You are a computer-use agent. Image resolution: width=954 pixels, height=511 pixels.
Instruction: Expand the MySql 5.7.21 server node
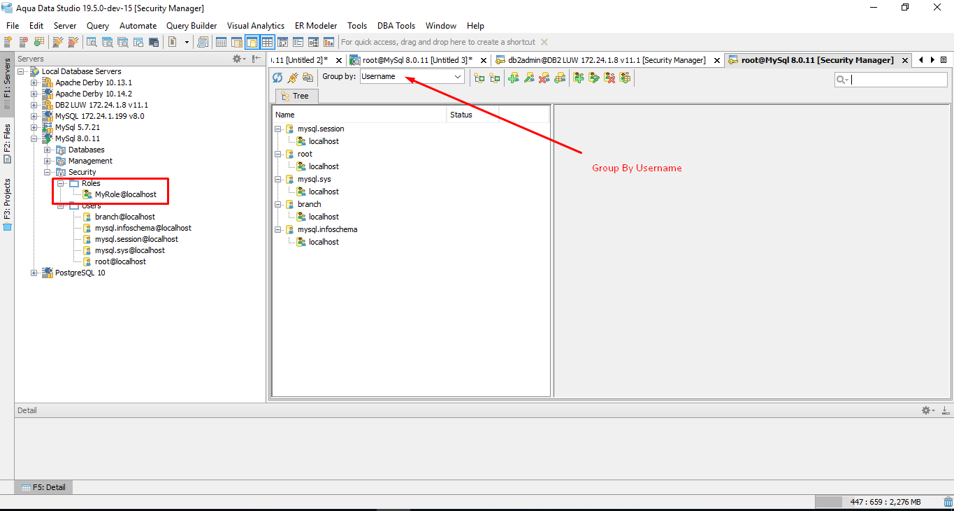coord(34,127)
